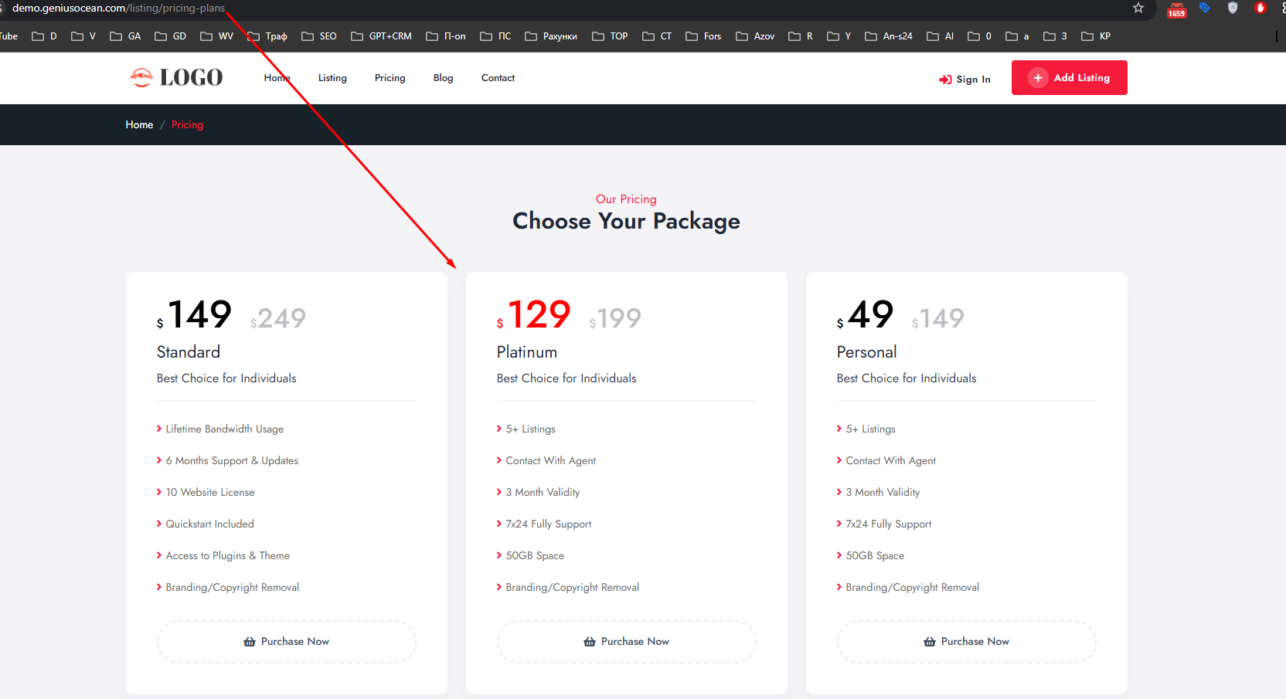Open the GPT+CRM bookmarks folder
This screenshot has width=1286, height=699.
click(x=381, y=36)
